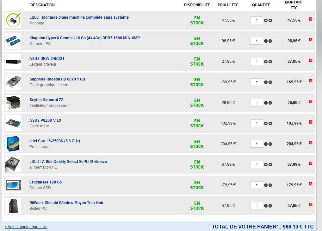Delete the Crucial M4 128 Go row
Viewport: 322px width, 231px height.
pyautogui.click(x=311, y=184)
